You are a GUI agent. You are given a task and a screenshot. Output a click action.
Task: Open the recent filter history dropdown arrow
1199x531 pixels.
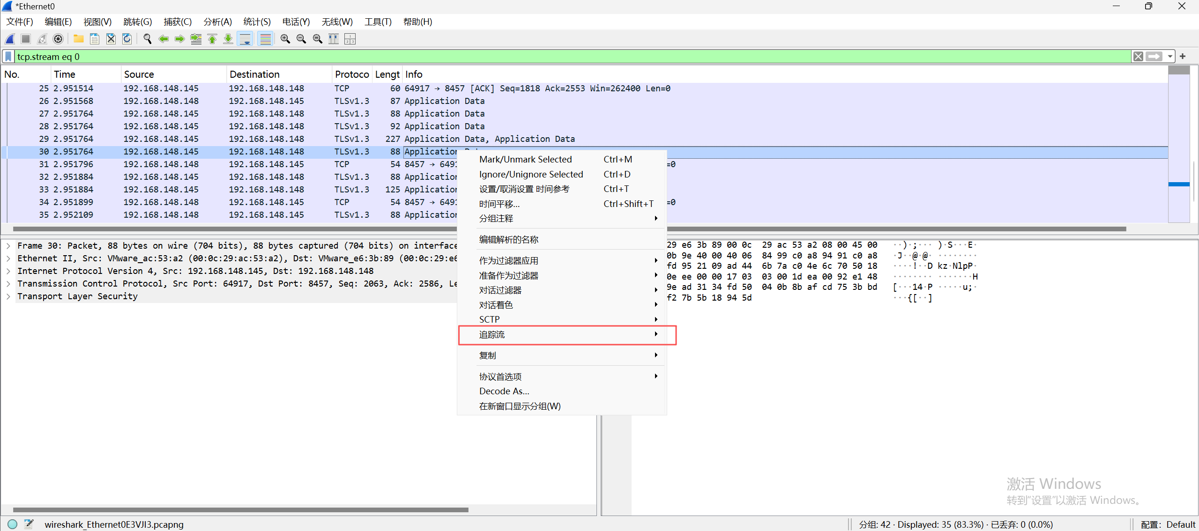point(1170,57)
